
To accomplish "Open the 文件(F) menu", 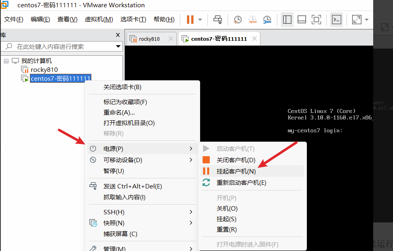I will tap(13, 19).
